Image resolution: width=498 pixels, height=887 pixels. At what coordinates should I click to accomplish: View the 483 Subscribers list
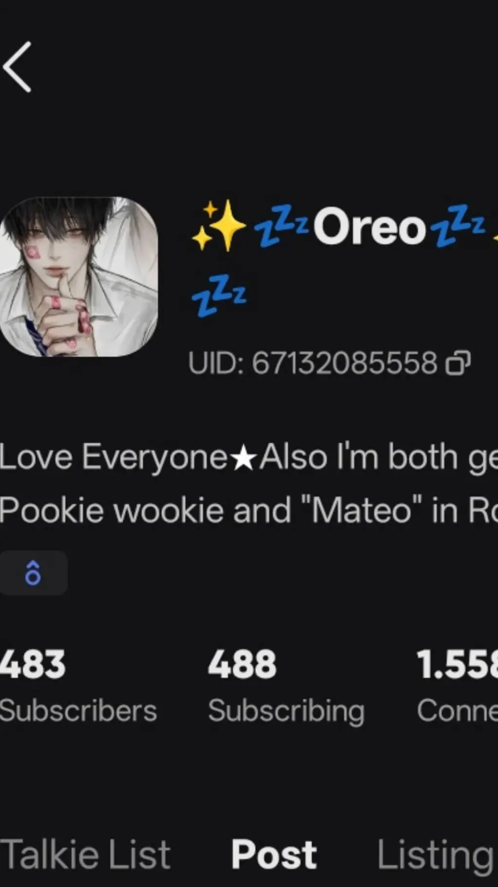coord(78,686)
